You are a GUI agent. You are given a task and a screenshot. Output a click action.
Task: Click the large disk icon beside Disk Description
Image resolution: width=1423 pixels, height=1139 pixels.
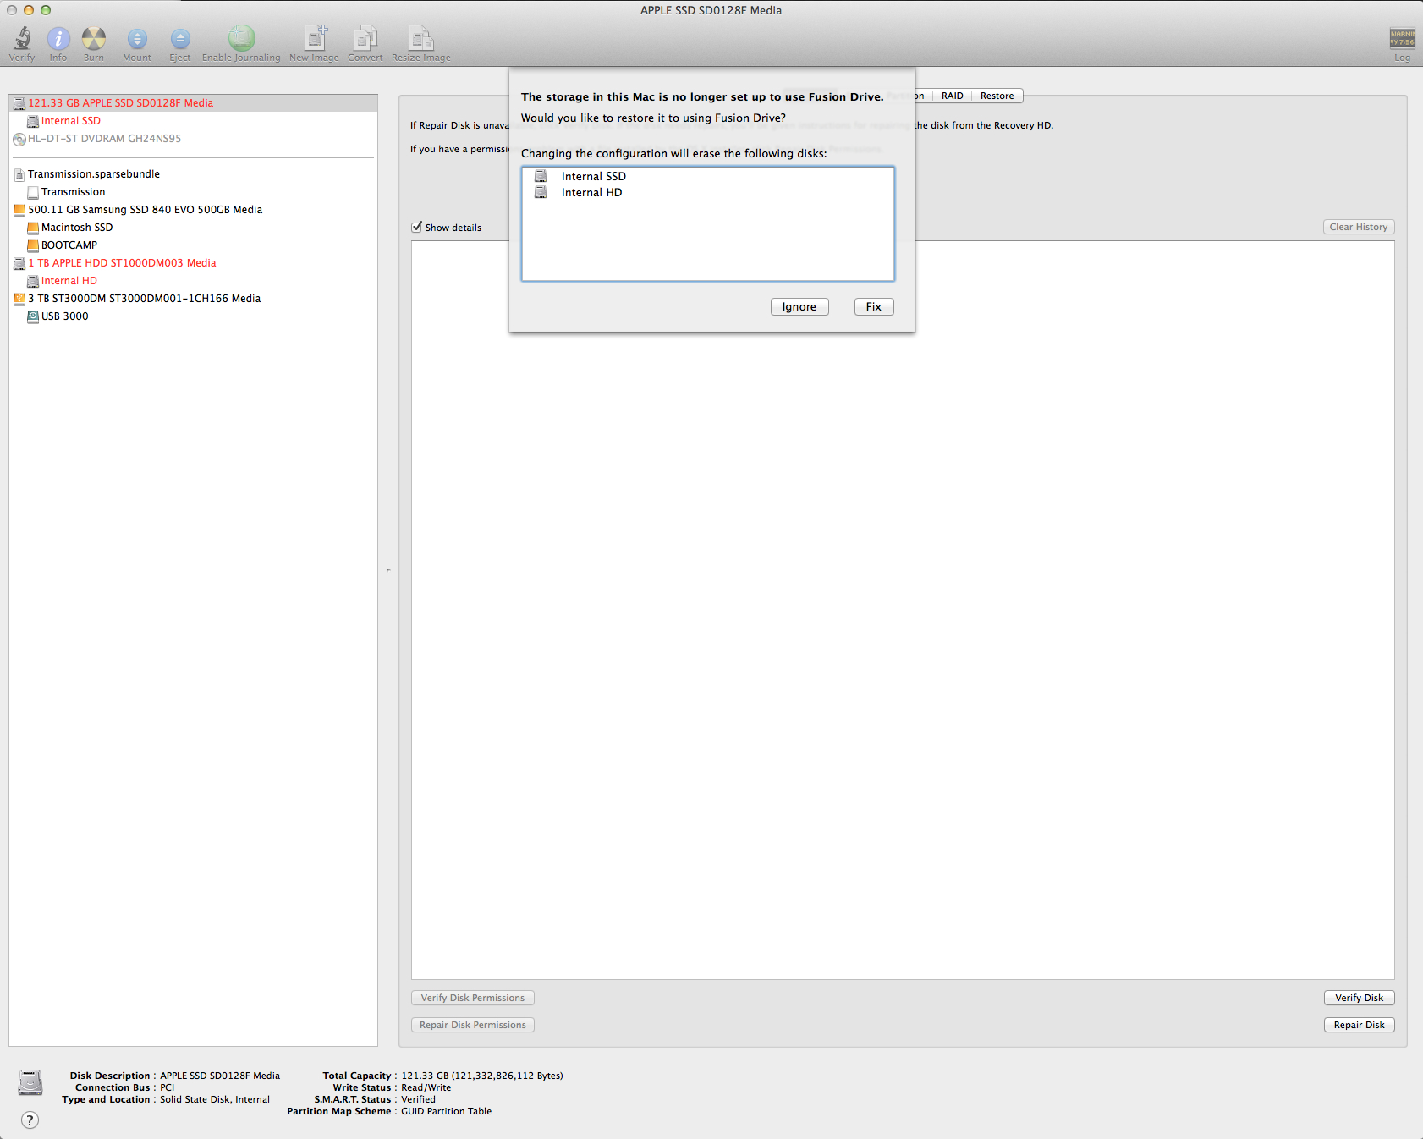(30, 1083)
